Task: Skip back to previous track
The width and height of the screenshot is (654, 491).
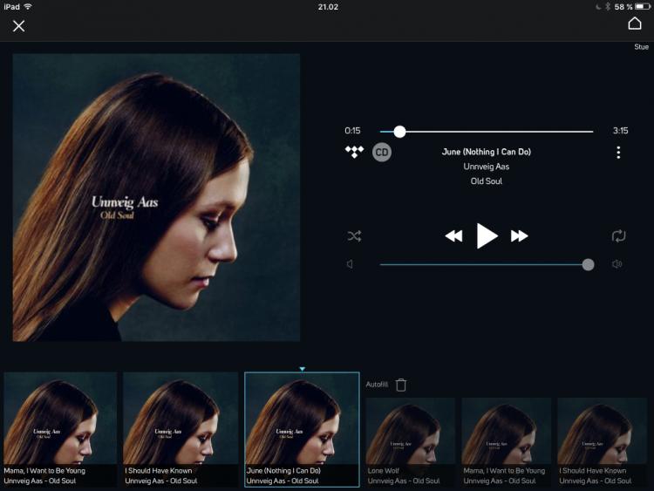Action: click(453, 236)
